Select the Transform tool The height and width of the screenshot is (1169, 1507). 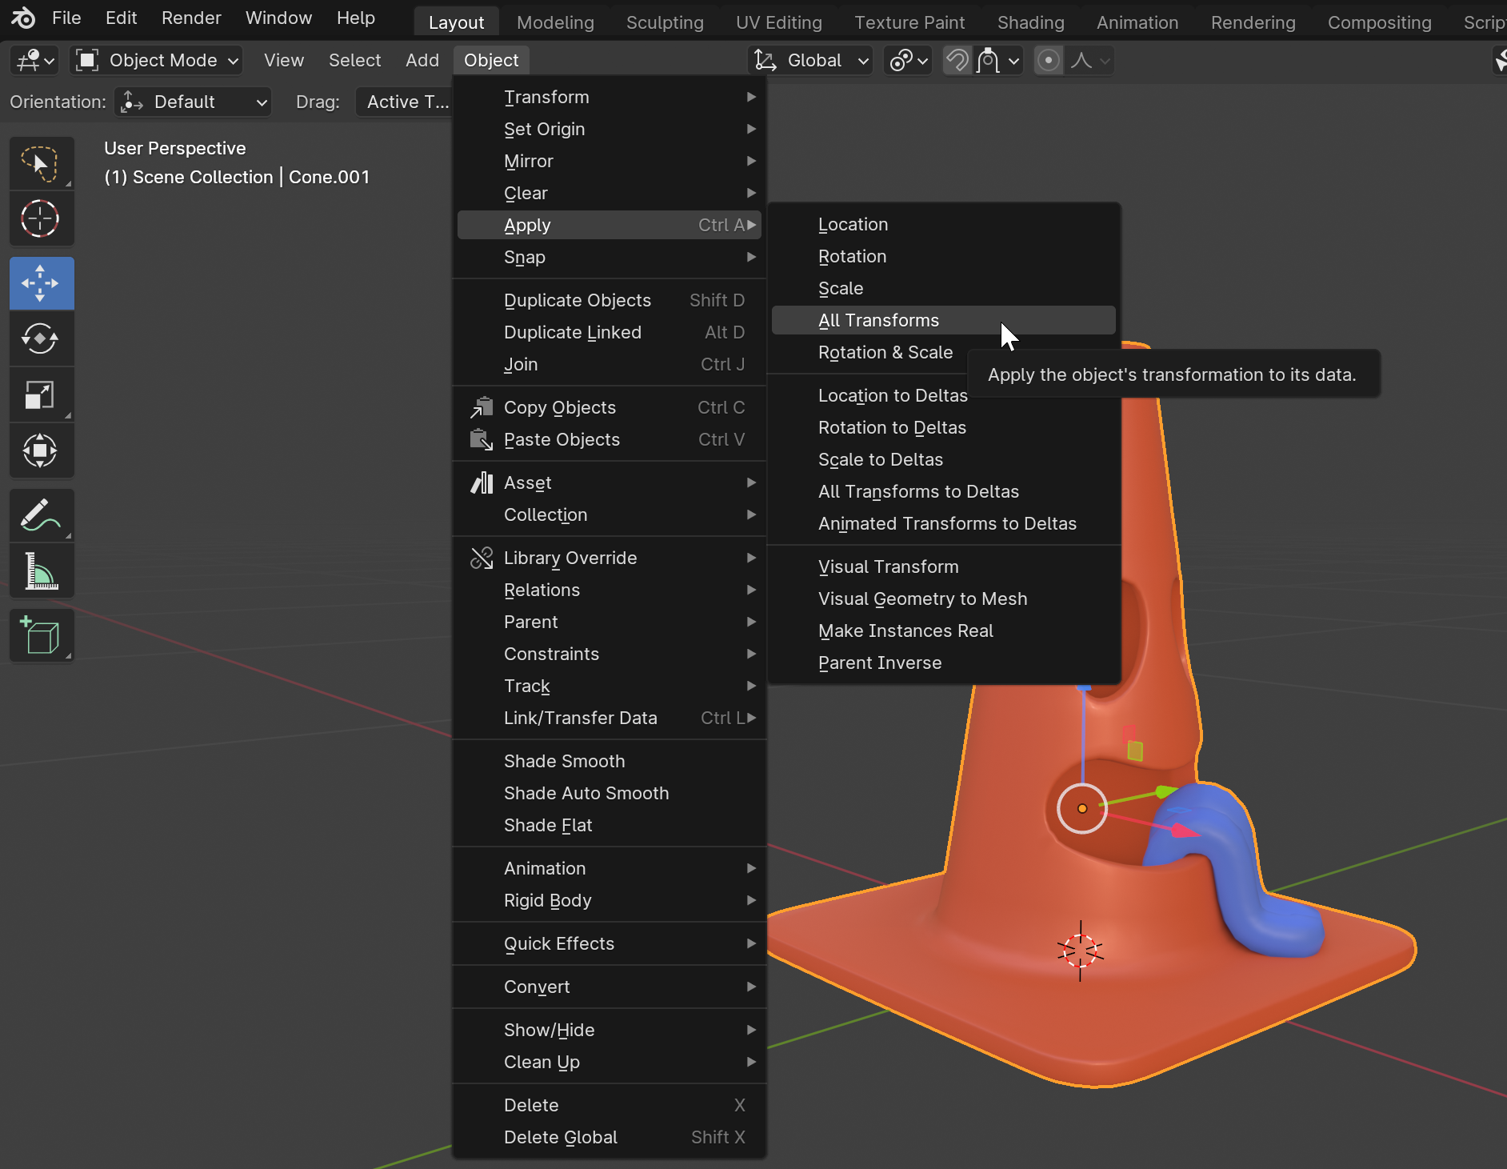(x=42, y=450)
